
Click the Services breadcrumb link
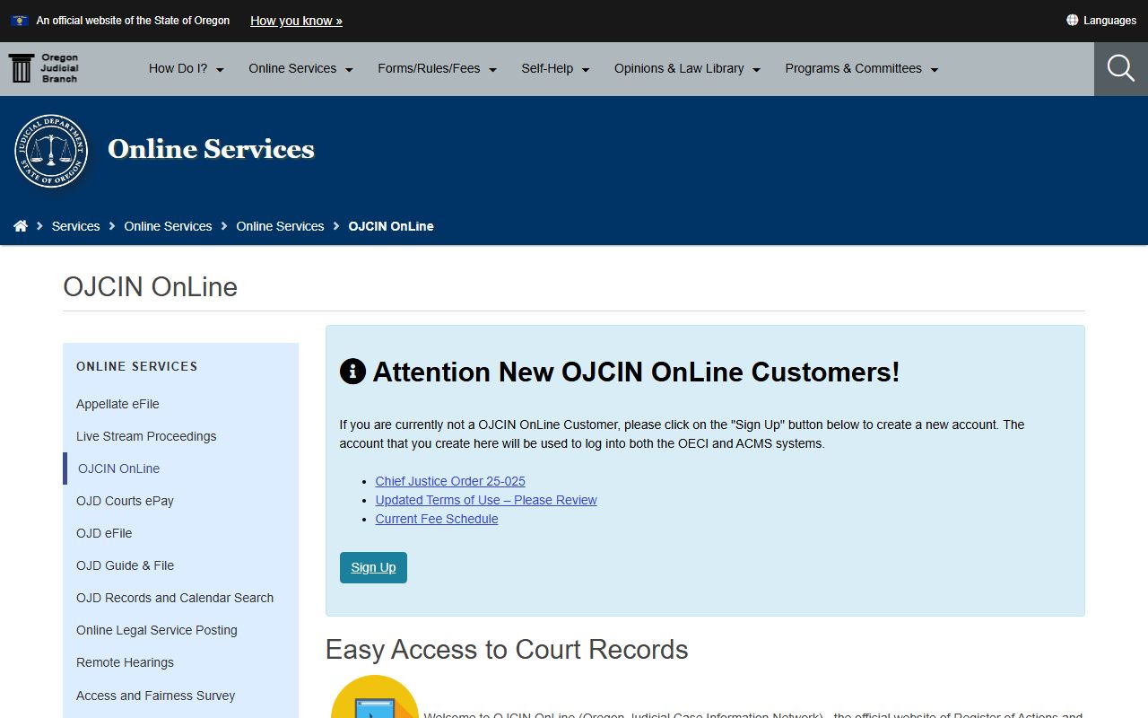[75, 226]
